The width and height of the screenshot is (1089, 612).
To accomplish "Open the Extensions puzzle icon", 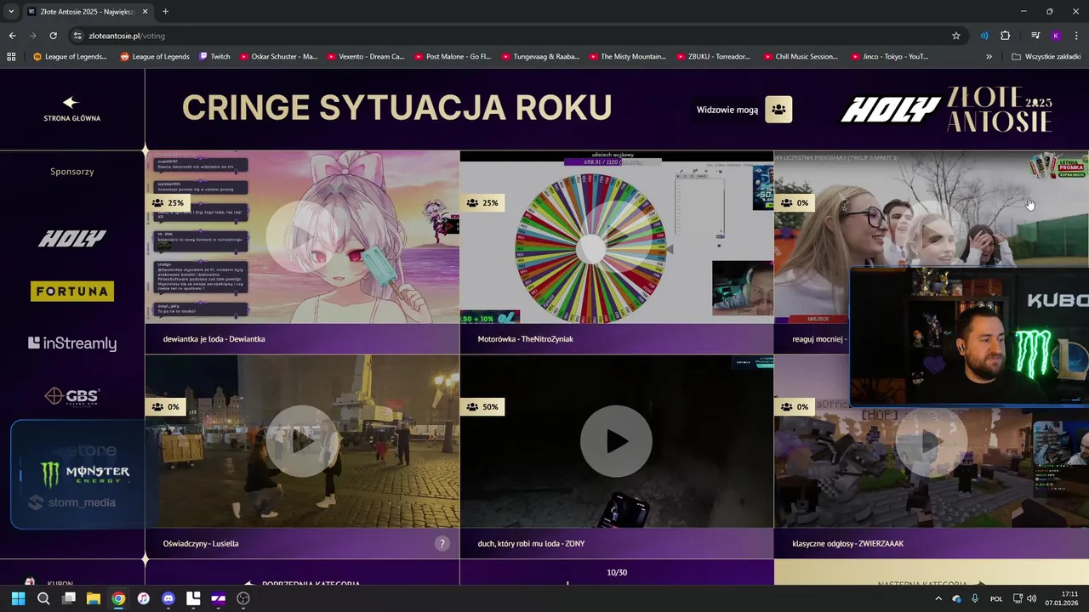I will click(x=1005, y=36).
